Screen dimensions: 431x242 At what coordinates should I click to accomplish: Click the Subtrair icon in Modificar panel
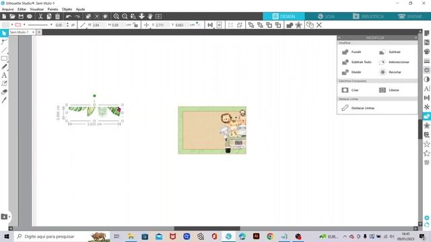click(x=383, y=52)
